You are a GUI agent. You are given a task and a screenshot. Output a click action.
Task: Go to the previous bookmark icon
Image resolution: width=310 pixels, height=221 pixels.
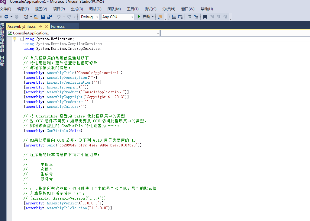pyautogui.click(x=212, y=17)
